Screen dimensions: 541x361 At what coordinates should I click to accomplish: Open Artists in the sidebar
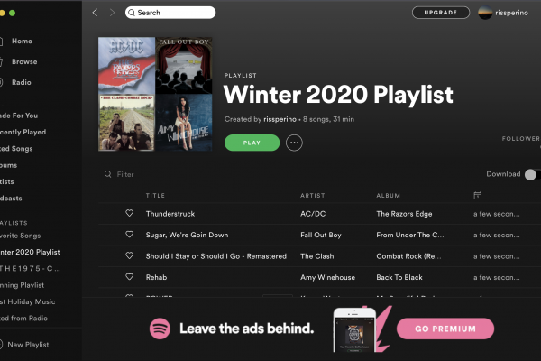[x=7, y=181]
